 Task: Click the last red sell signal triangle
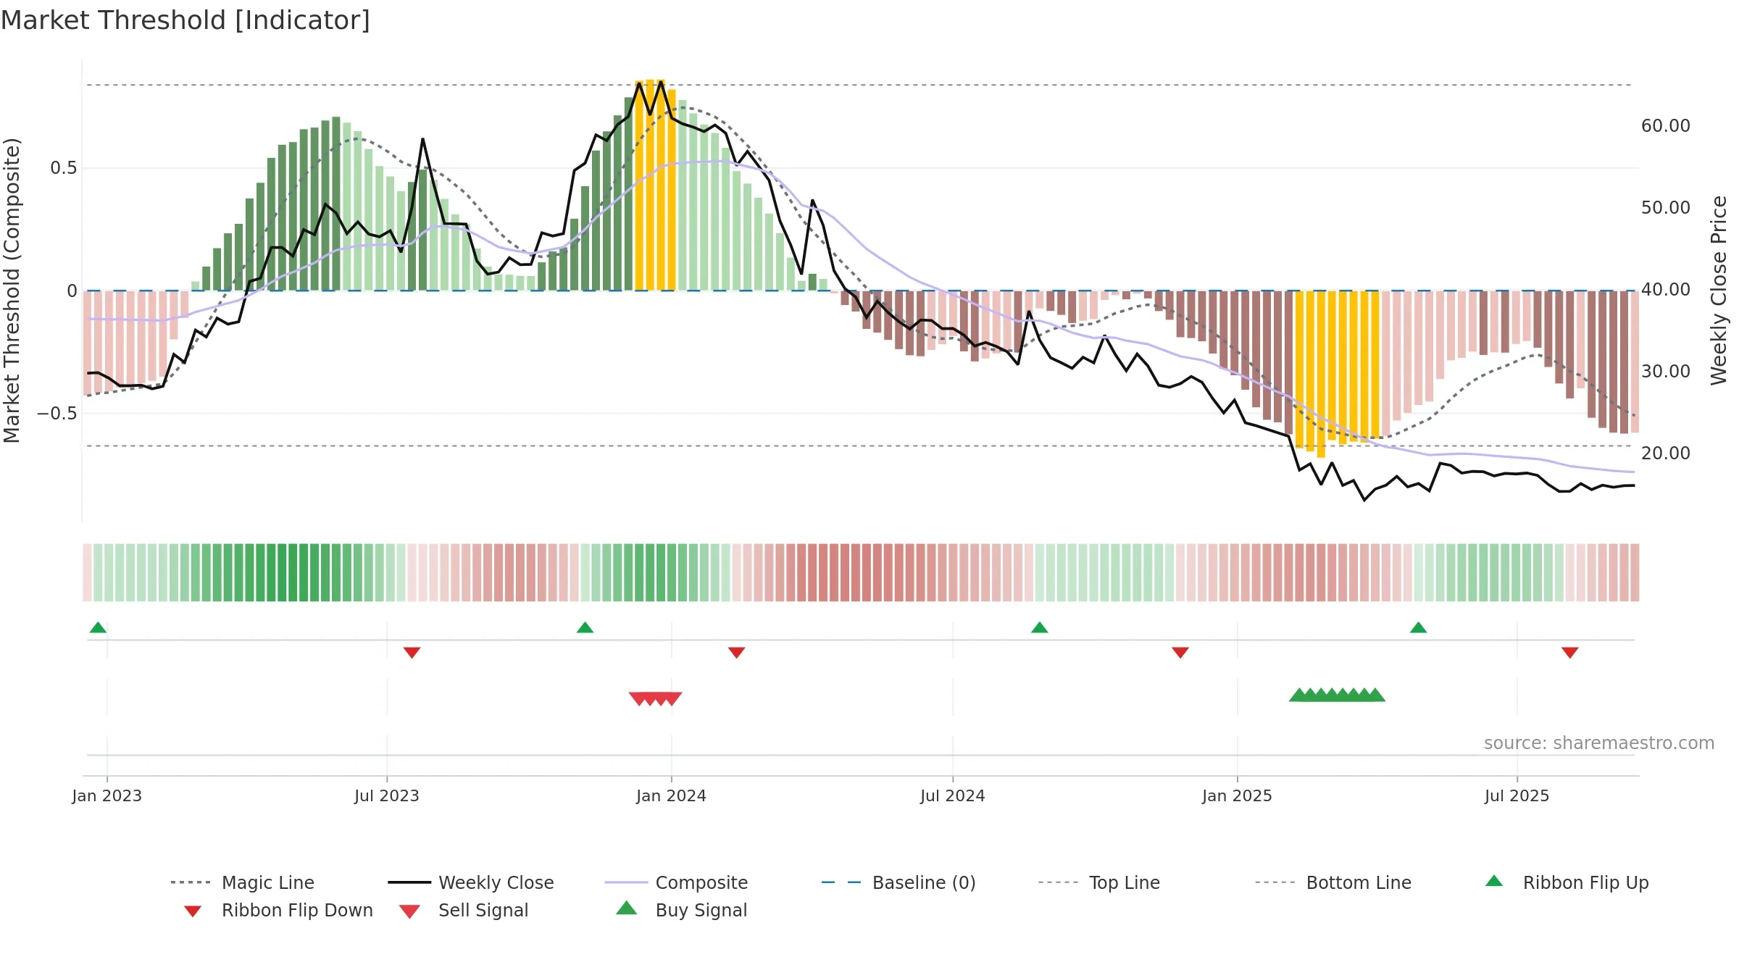[x=672, y=698]
